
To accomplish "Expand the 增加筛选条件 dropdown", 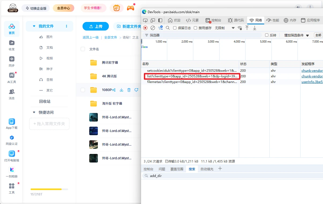I will 296,35.
